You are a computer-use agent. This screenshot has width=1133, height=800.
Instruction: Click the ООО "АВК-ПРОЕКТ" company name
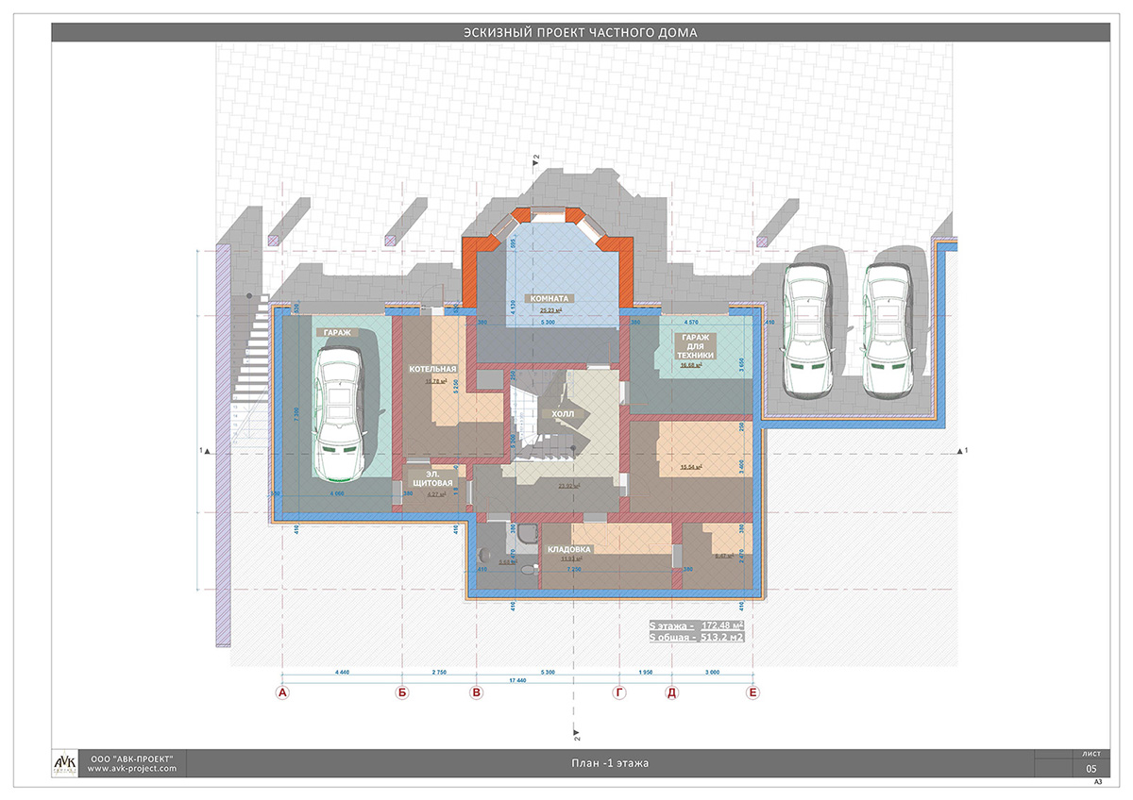(131, 758)
